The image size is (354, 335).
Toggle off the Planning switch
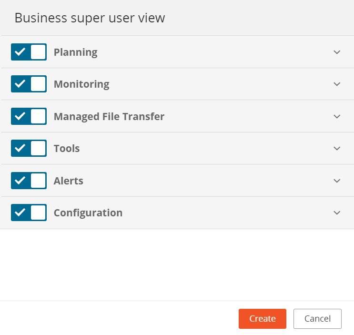(x=29, y=52)
